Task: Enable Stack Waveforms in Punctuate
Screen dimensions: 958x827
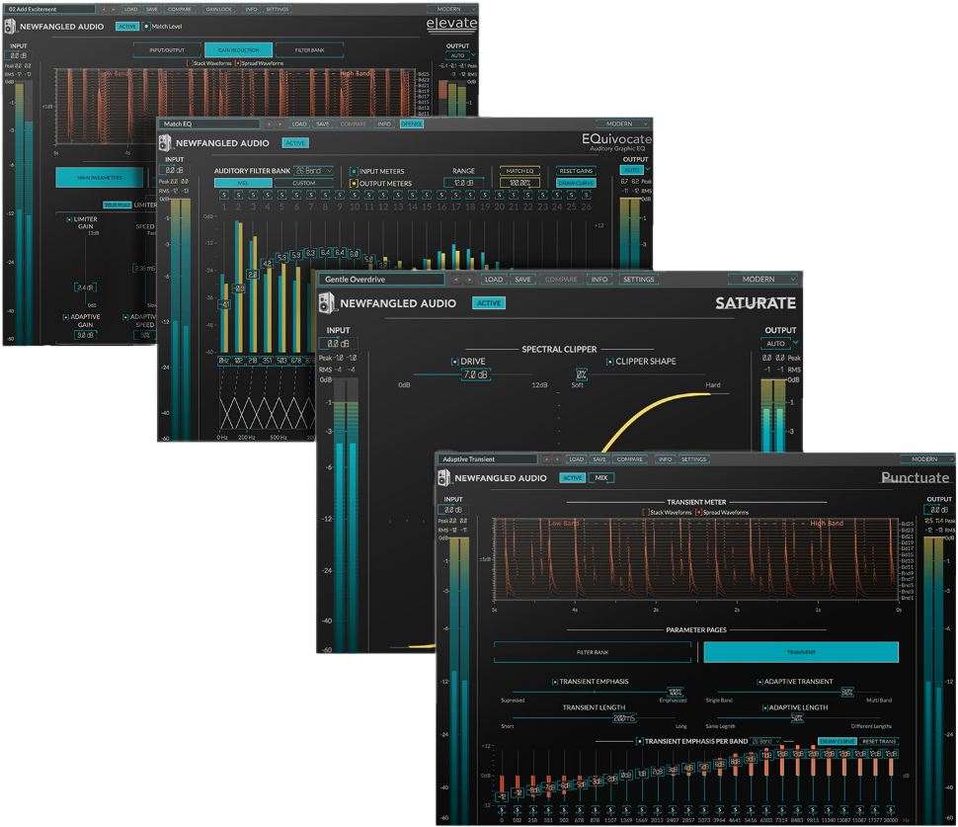Action: click(645, 512)
